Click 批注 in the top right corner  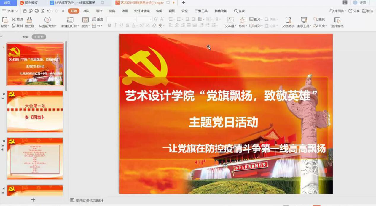pos(369,11)
